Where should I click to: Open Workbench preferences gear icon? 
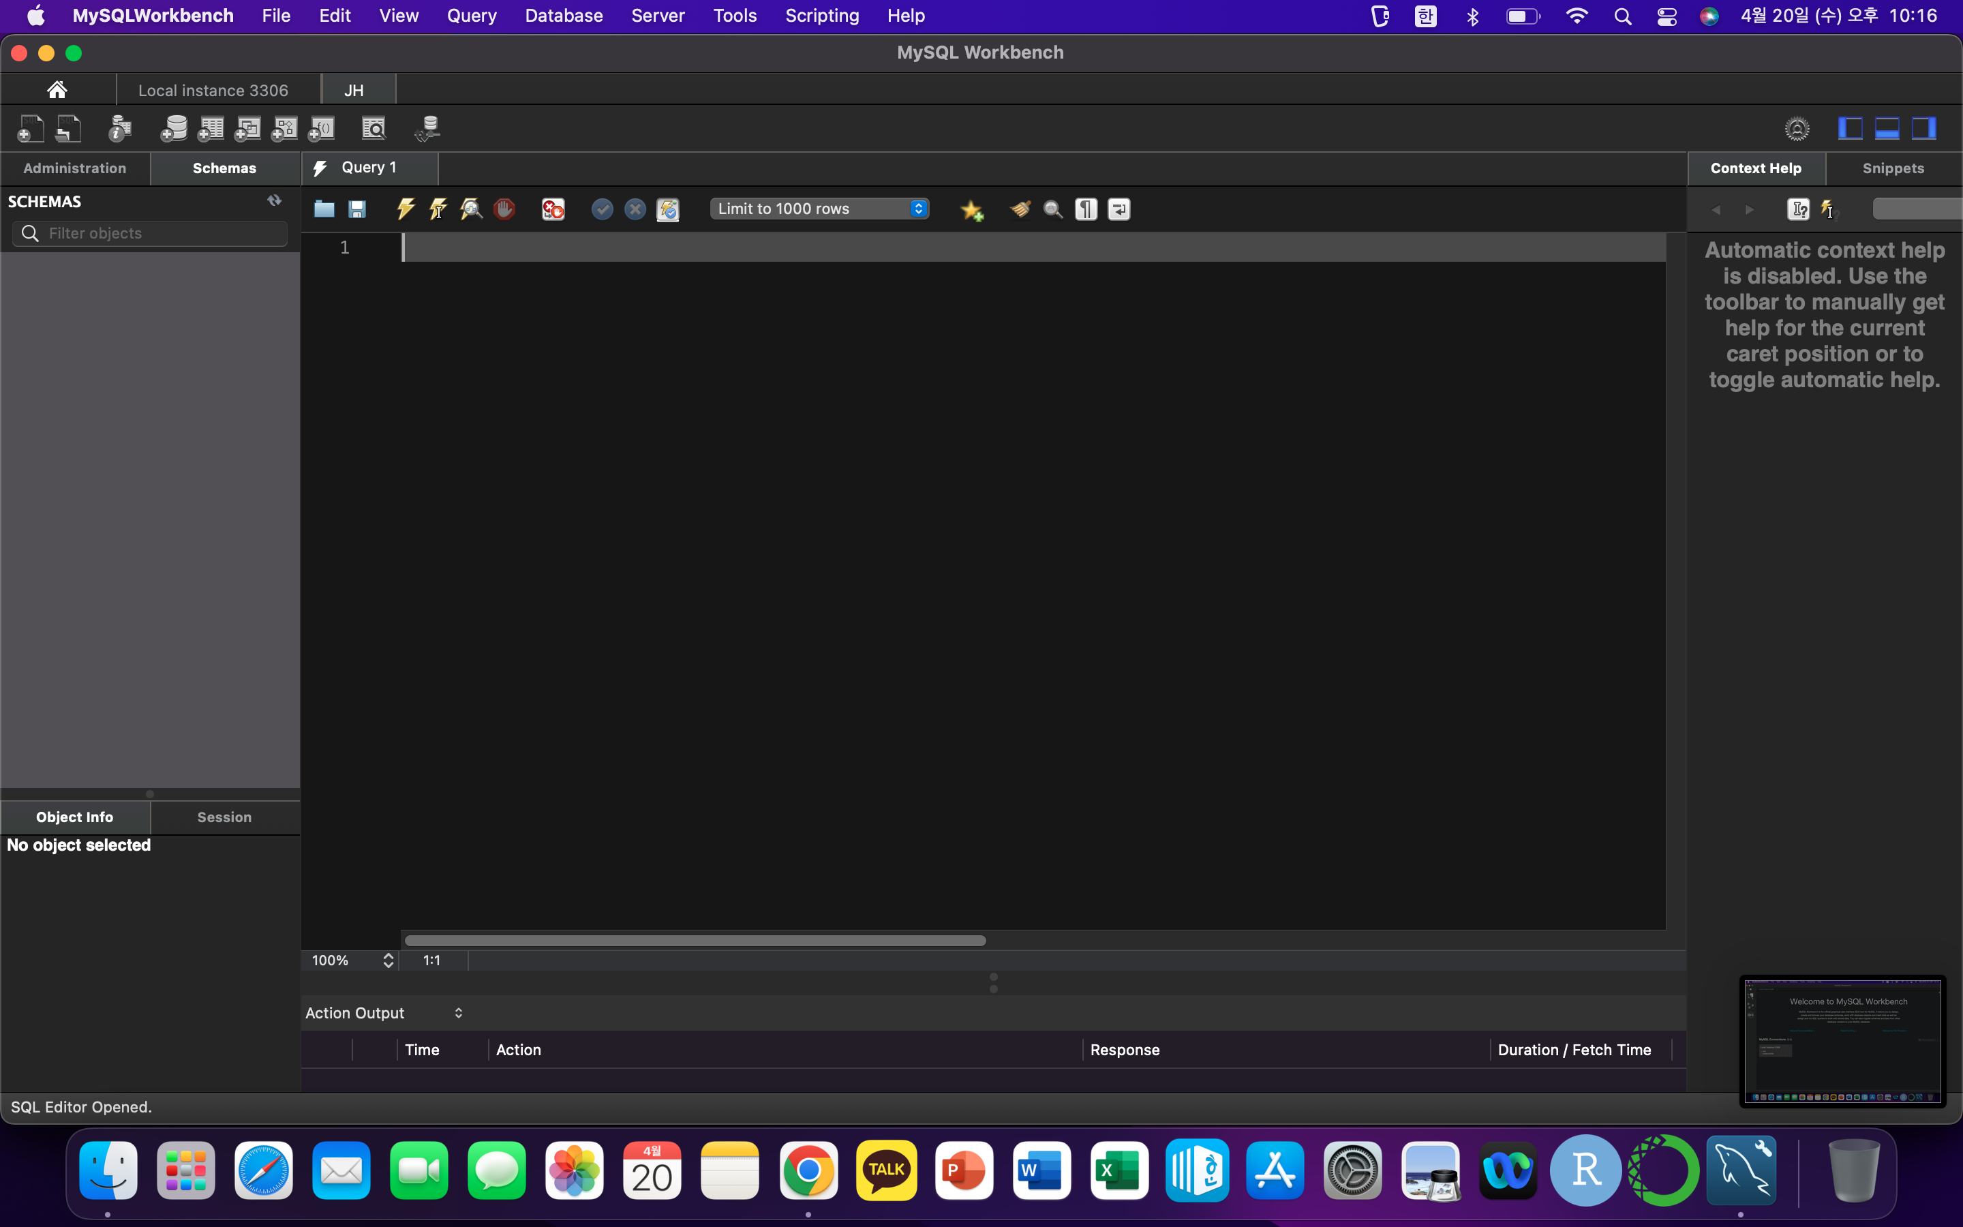coord(1797,128)
